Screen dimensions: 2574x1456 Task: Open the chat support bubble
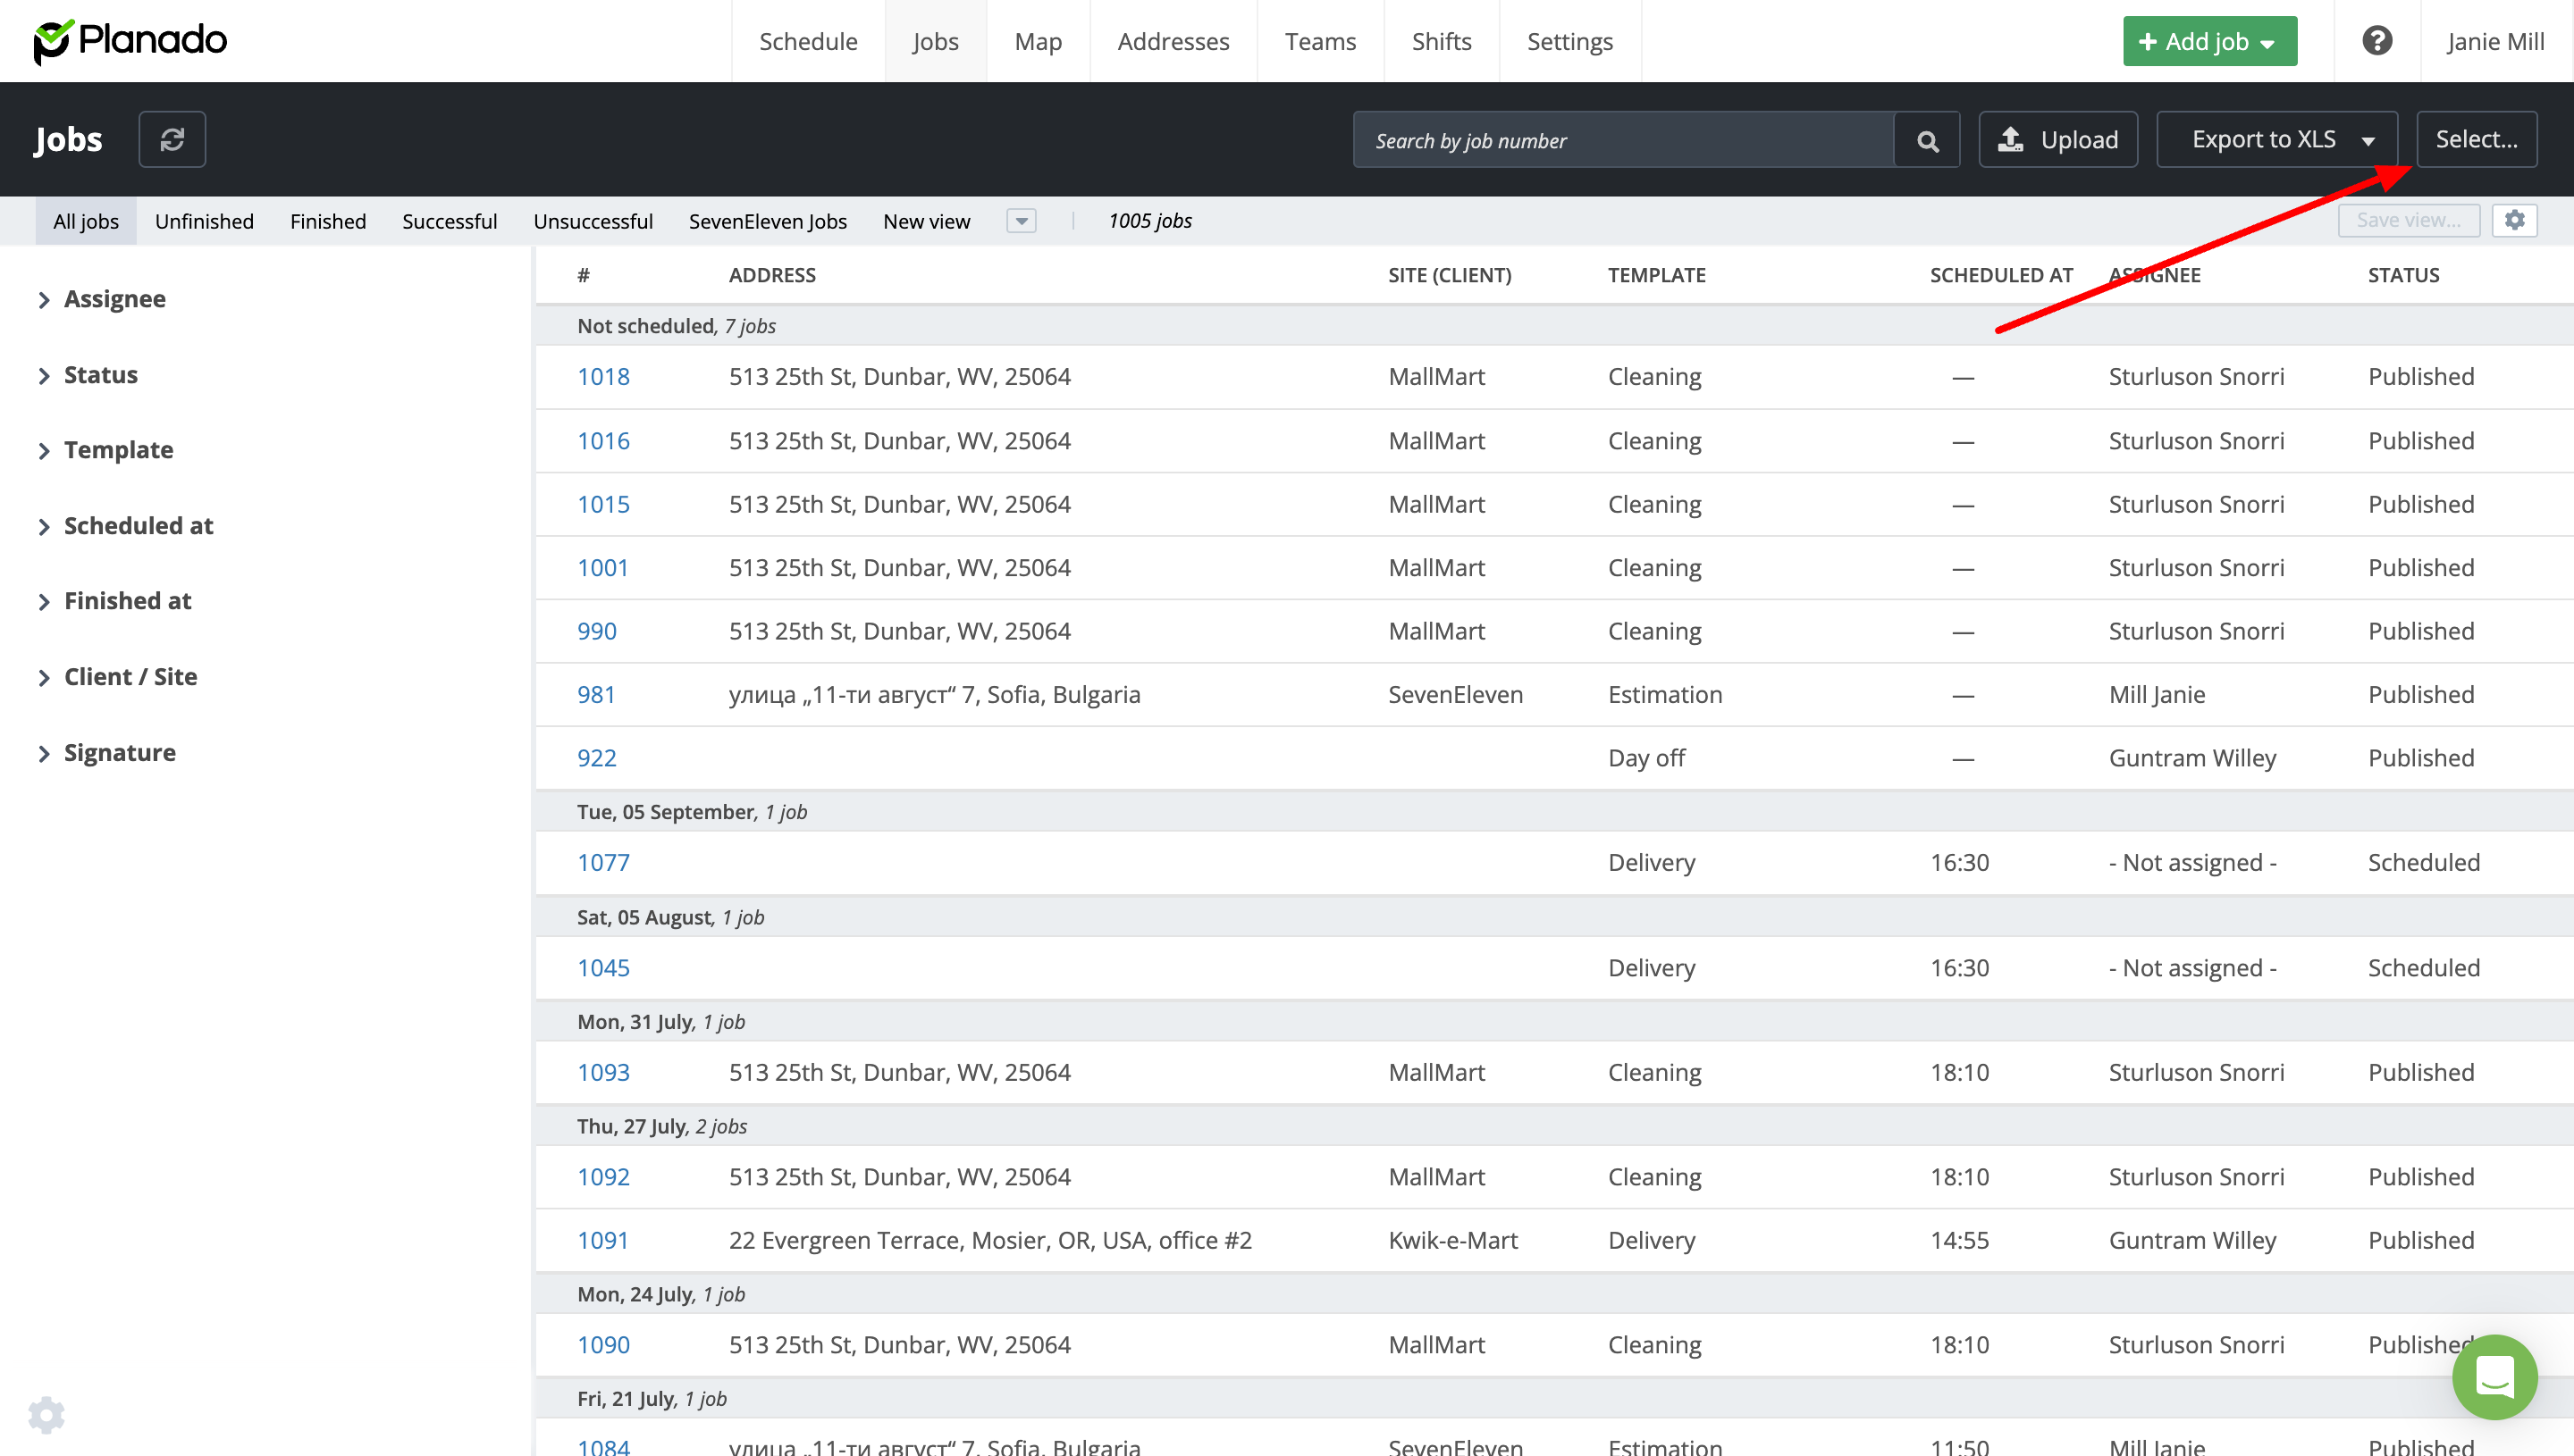(2494, 1377)
